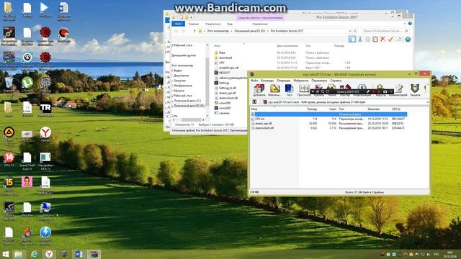Open Explorer Файл ribbon tab
The height and width of the screenshot is (259, 461).
pyautogui.click(x=178, y=24)
